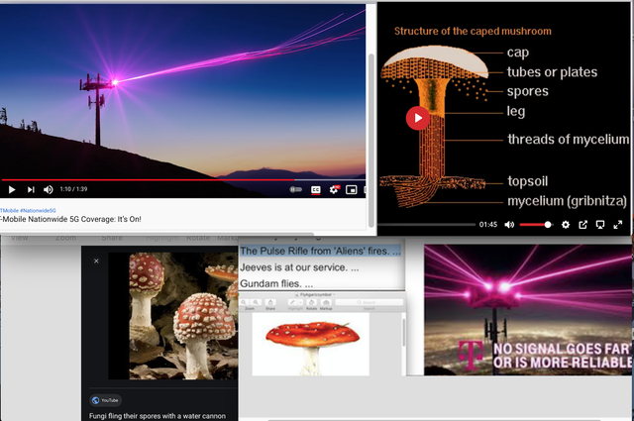This screenshot has width=634, height=421.
Task: Mute the YouTube video volume icon
Action: click(49, 189)
